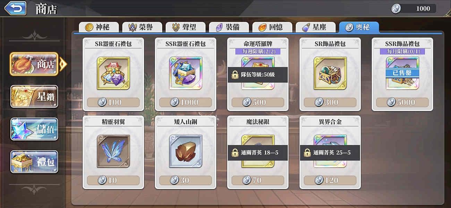Open the 星鑽 sidebar menu
The width and height of the screenshot is (451, 208).
[x=34, y=96]
